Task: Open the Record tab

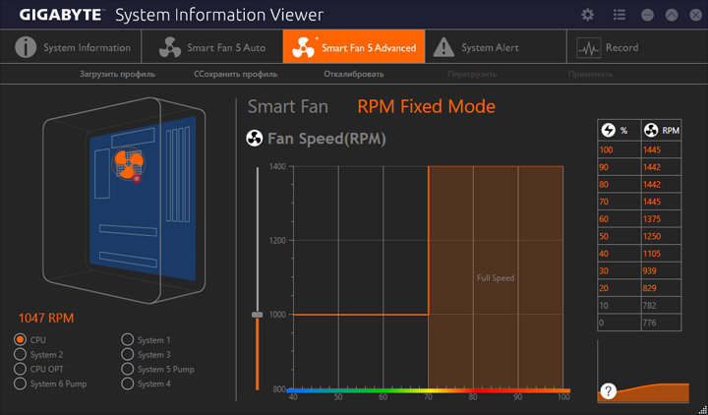Action: click(637, 47)
